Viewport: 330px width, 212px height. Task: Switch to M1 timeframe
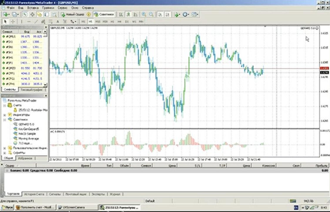[83, 21]
